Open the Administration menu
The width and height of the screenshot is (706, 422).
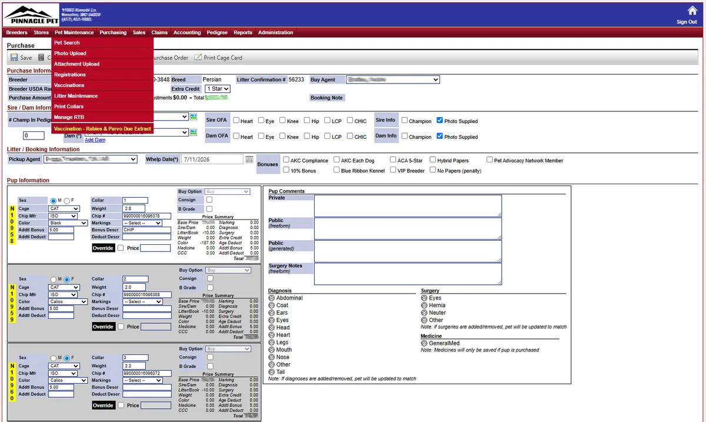click(275, 32)
